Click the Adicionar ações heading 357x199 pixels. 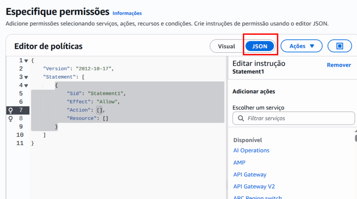[254, 91]
